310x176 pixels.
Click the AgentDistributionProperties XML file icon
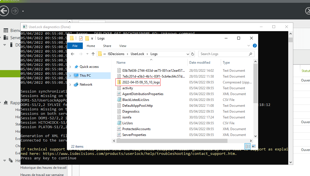pyautogui.click(x=119, y=94)
